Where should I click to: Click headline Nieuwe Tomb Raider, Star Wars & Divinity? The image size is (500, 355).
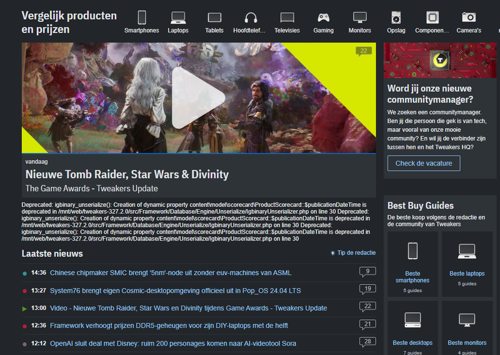click(127, 174)
